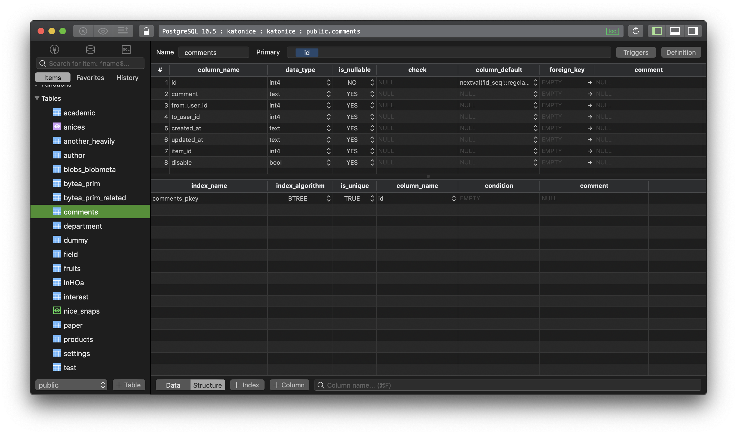Screen dimensions: 737x435
Task: Click the Definition button
Action: pyautogui.click(x=681, y=52)
